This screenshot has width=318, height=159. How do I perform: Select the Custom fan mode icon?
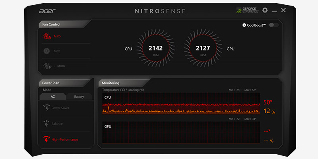coord(47,66)
